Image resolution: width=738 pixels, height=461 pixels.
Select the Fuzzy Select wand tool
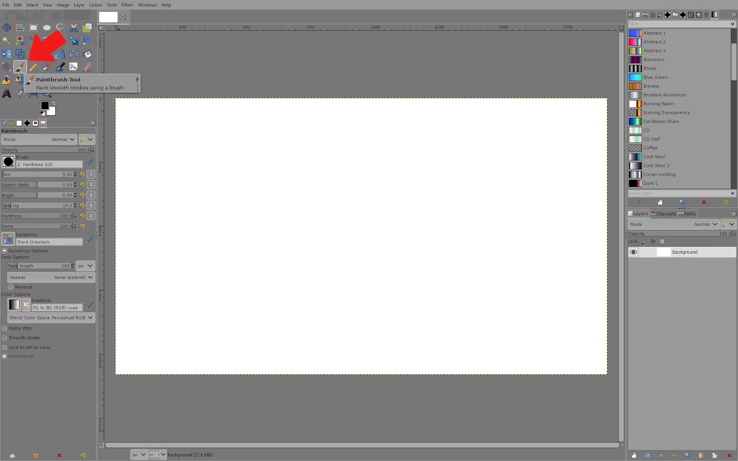(x=6, y=41)
